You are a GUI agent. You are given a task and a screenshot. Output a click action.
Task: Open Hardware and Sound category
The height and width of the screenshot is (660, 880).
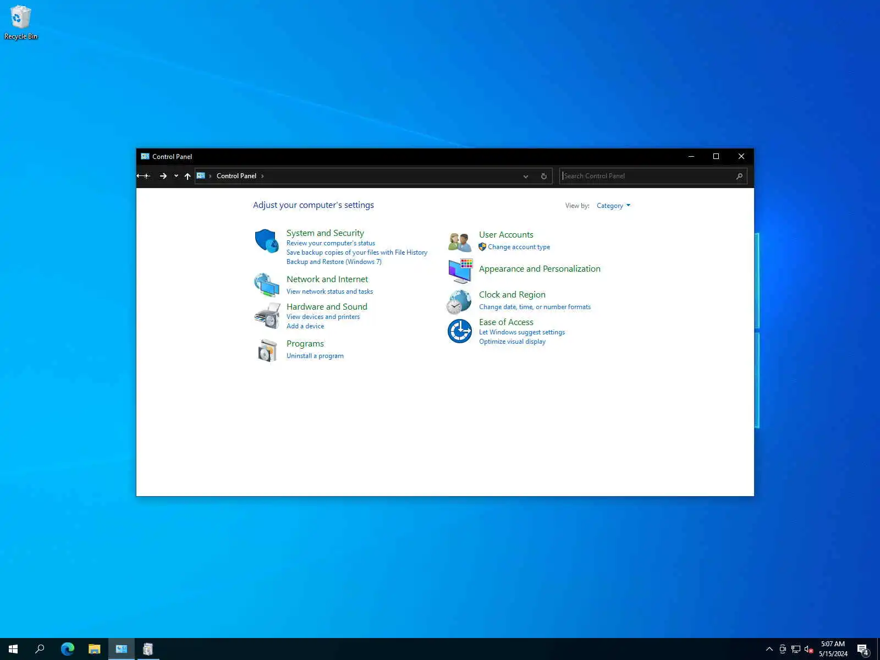point(327,307)
